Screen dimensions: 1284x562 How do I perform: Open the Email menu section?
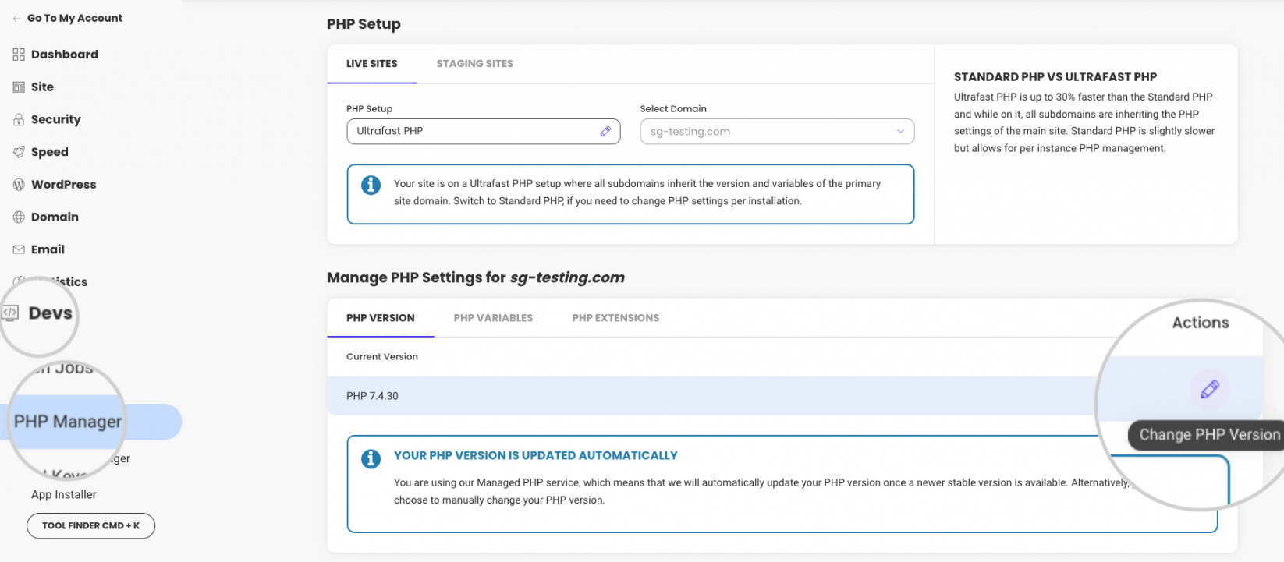click(x=48, y=249)
